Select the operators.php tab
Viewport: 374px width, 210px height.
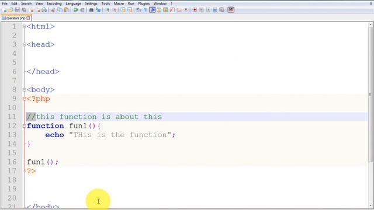tap(16, 18)
